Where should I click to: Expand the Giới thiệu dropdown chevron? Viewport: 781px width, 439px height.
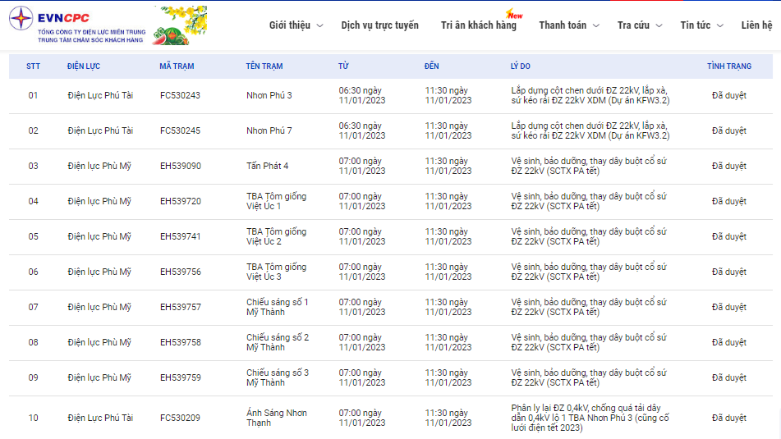click(319, 25)
